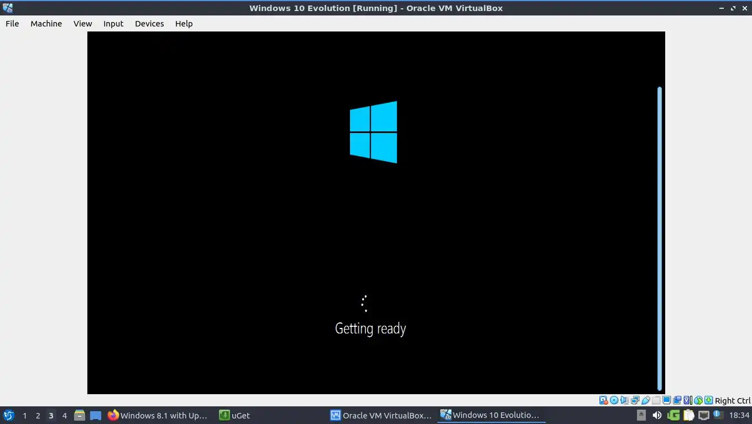Click the CPU virtualization 'V' indicator icon
Viewport: 752px width, 424px height.
(687, 400)
